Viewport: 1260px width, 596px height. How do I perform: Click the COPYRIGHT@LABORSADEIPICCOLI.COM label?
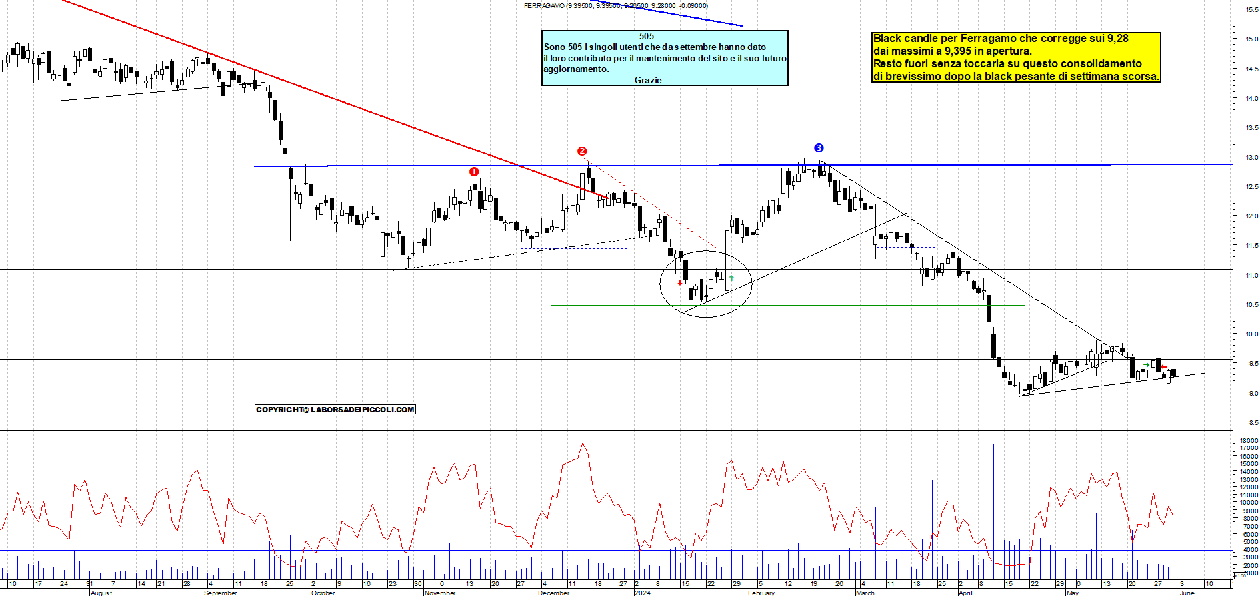[335, 410]
